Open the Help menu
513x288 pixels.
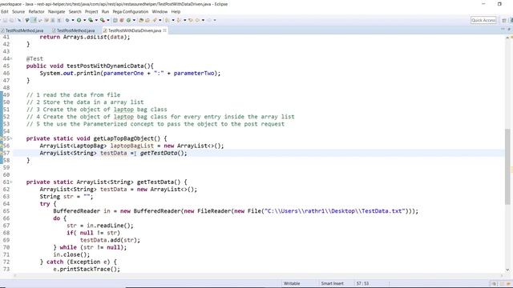[x=176, y=11]
